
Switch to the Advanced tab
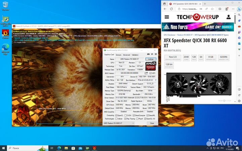pos(126,55)
